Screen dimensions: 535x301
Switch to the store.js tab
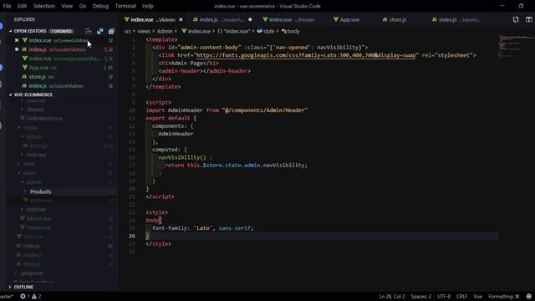398,19
